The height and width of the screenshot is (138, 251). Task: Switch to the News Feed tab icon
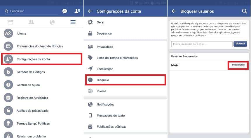click(x=11, y=22)
